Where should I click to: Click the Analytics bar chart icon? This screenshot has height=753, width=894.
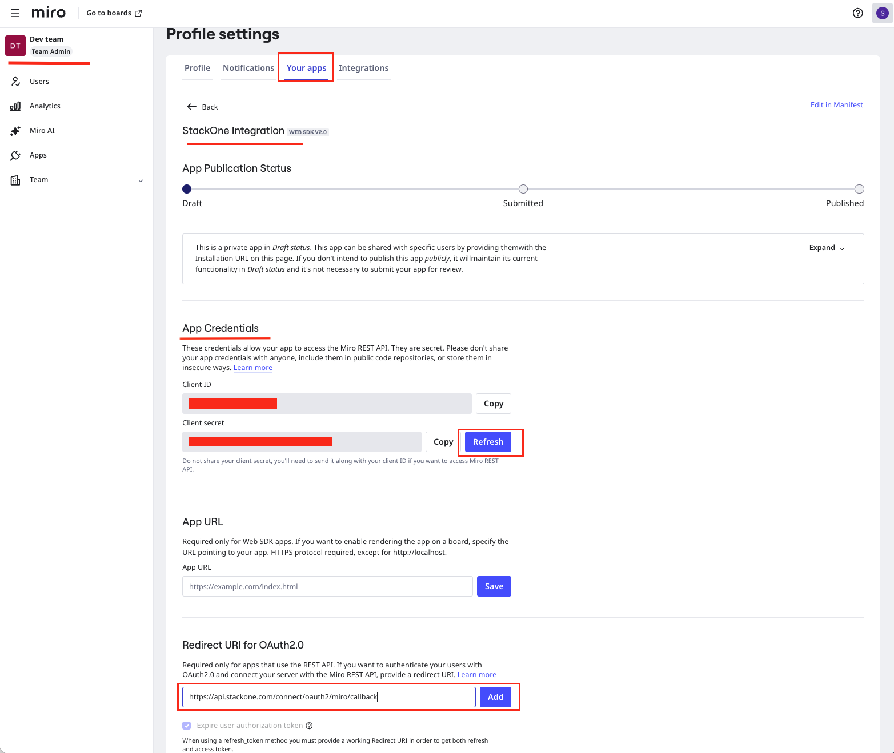point(15,106)
